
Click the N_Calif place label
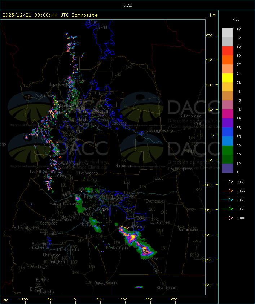pos(106,94)
